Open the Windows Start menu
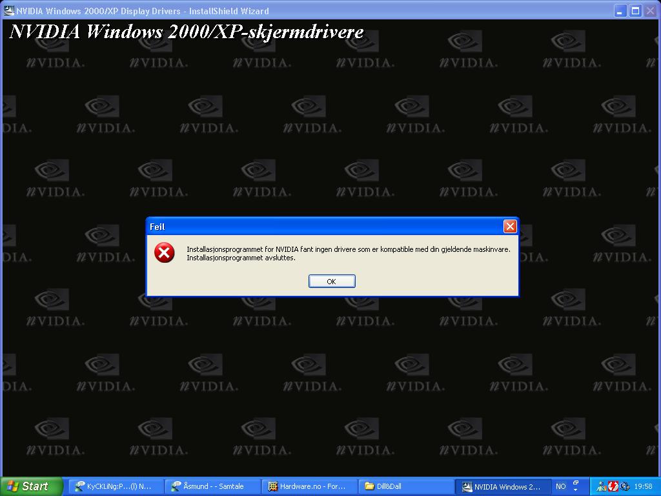The height and width of the screenshot is (496, 661). 30,486
